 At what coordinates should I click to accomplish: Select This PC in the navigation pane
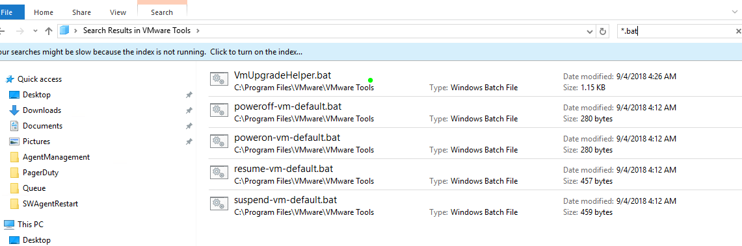31,225
